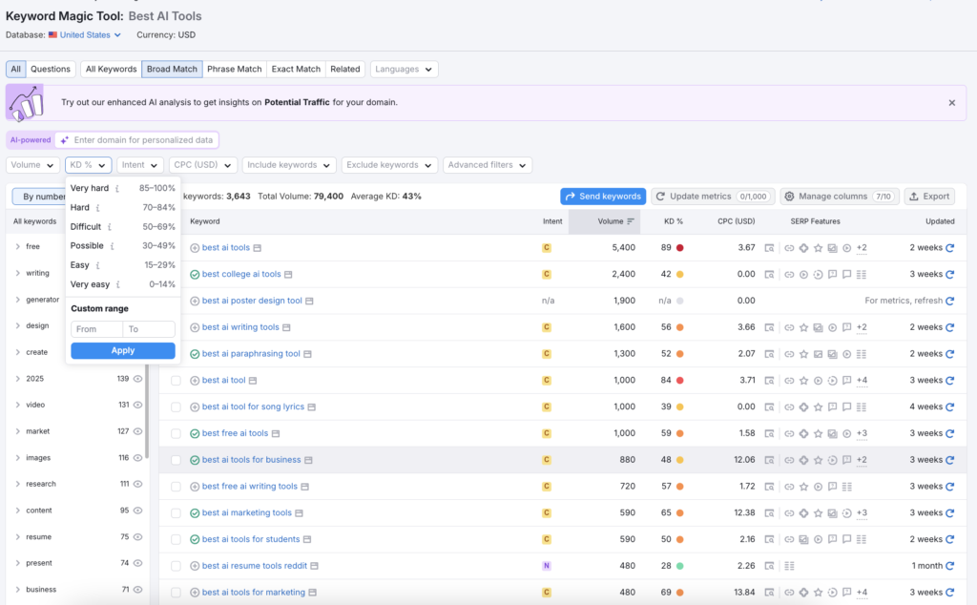Viewport: 977px width, 605px height.
Task: Refresh metrics for best ai tools for marketing
Action: 949,593
